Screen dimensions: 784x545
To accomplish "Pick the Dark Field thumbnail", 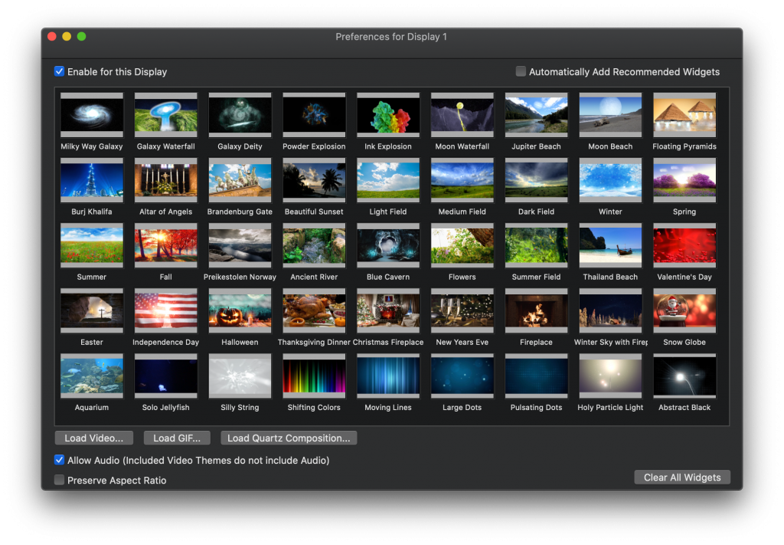I will pyautogui.click(x=536, y=180).
